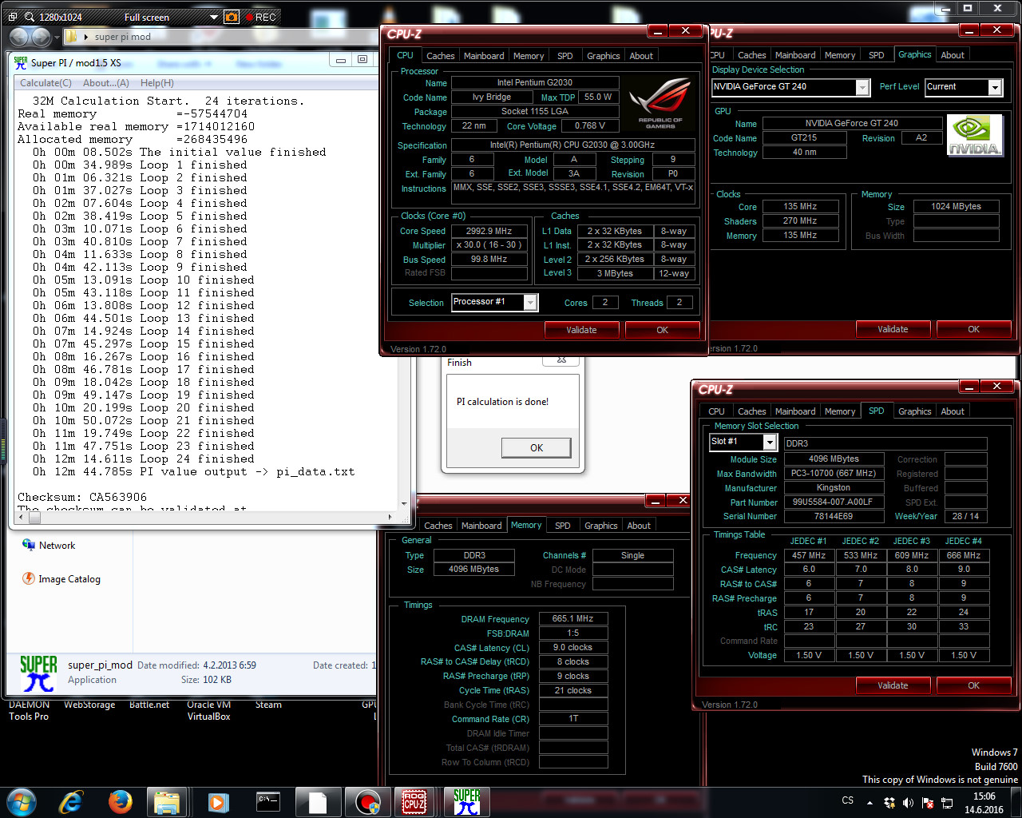Screen dimensions: 1022x818
Task: Open the Action Center flag in tray
Action: point(928,802)
